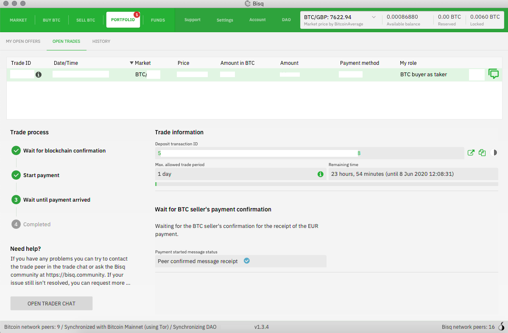Click the Start payment step checkmark

click(16, 175)
